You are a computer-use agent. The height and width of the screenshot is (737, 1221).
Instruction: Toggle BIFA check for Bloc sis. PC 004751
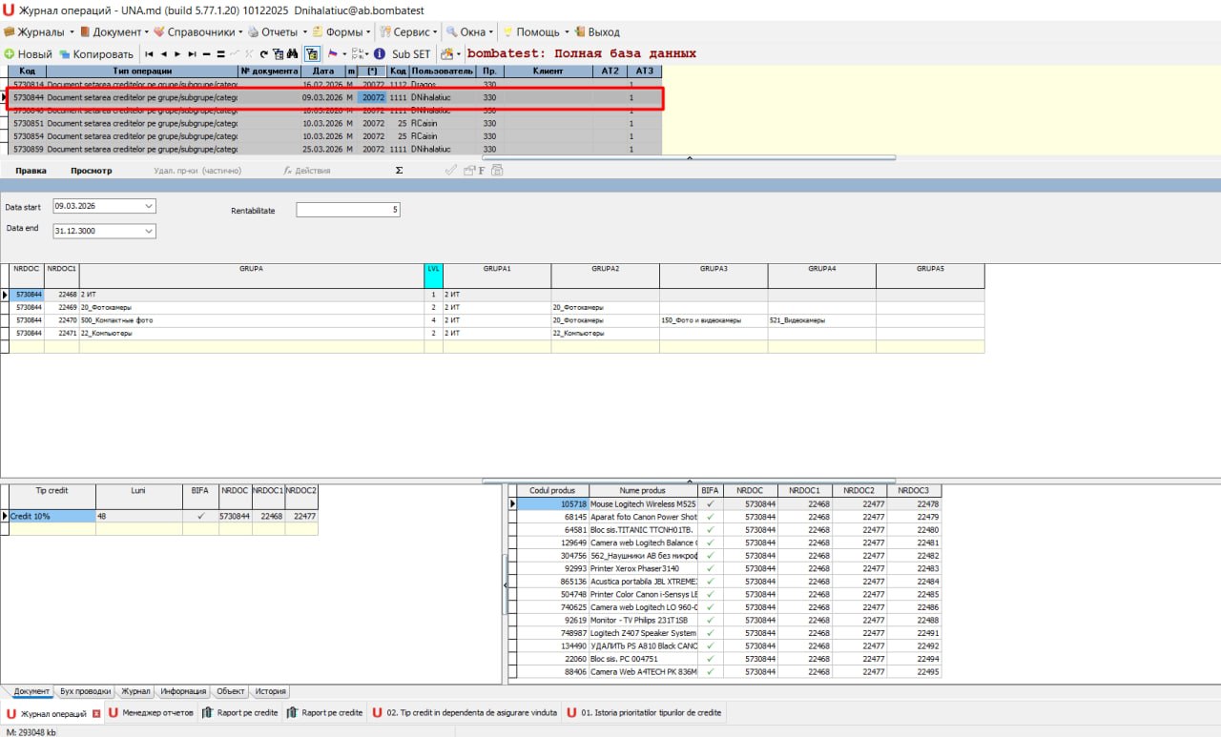pos(710,659)
